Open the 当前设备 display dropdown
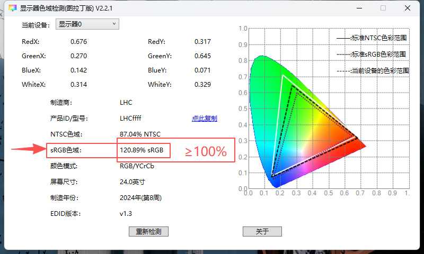 (87, 24)
